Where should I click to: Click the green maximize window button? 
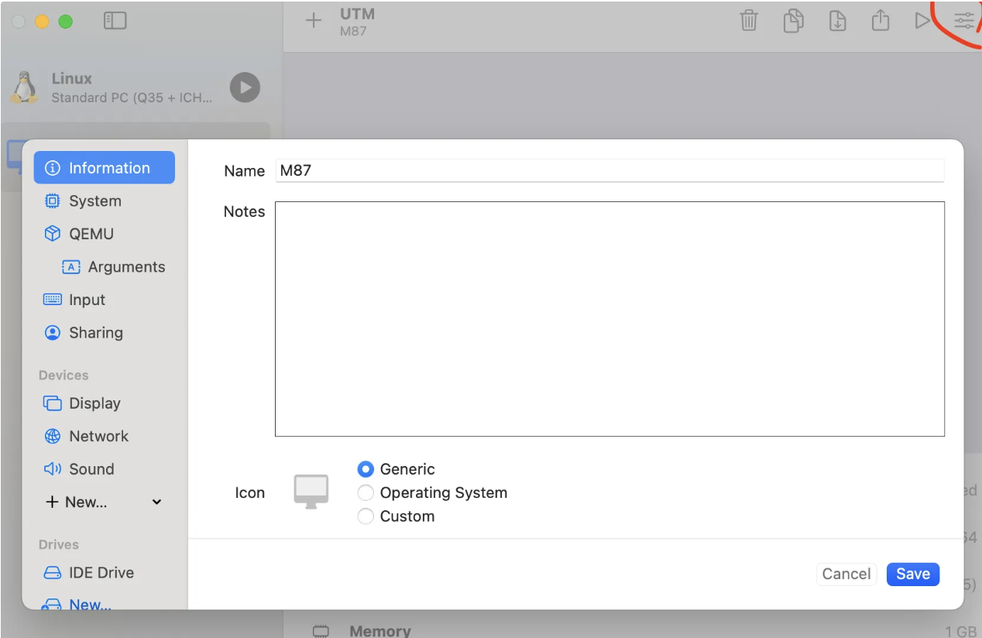click(x=66, y=22)
